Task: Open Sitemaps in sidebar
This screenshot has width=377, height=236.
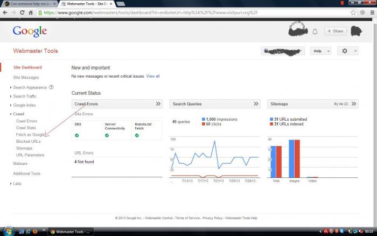Action: coord(24,148)
